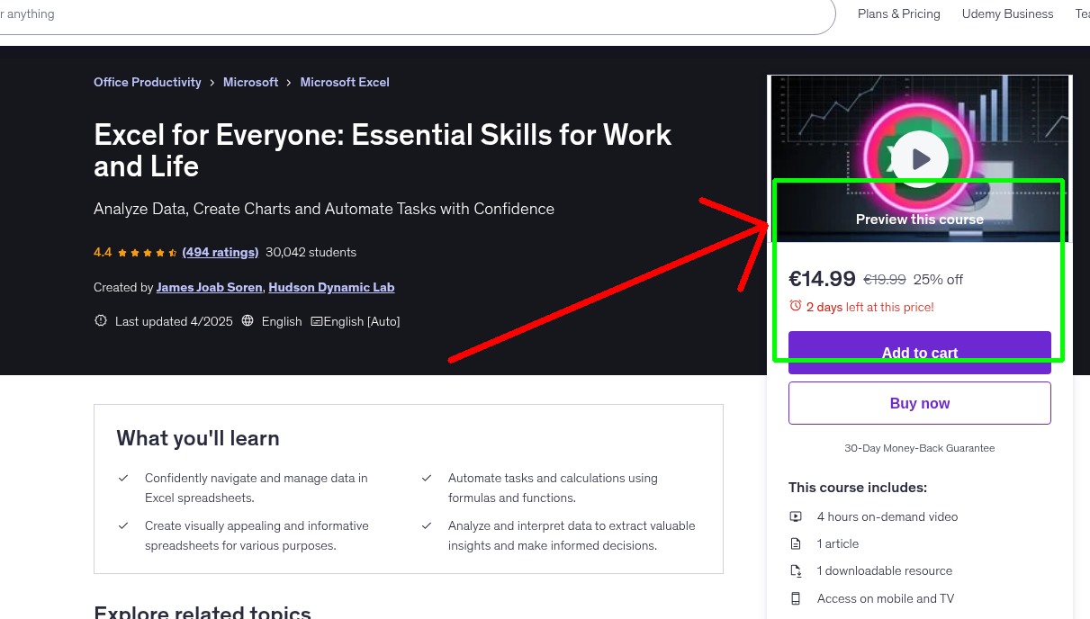
Task: Click the mobile and TV access icon
Action: click(796, 598)
